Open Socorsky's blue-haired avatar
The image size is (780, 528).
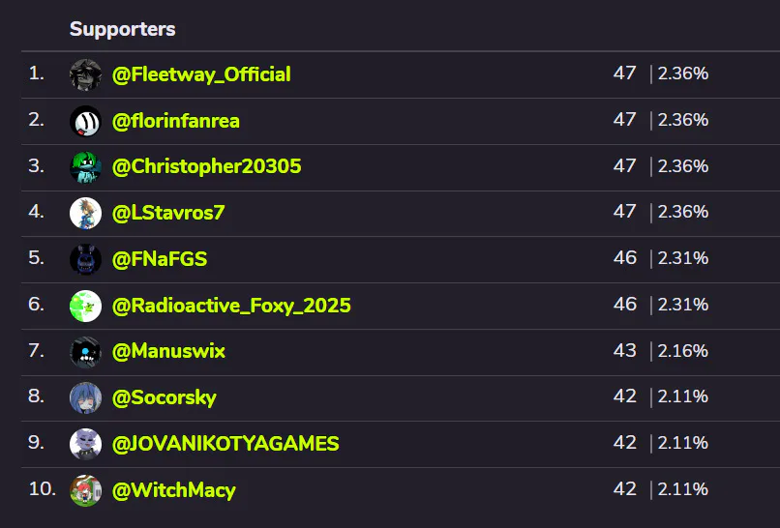coord(85,397)
